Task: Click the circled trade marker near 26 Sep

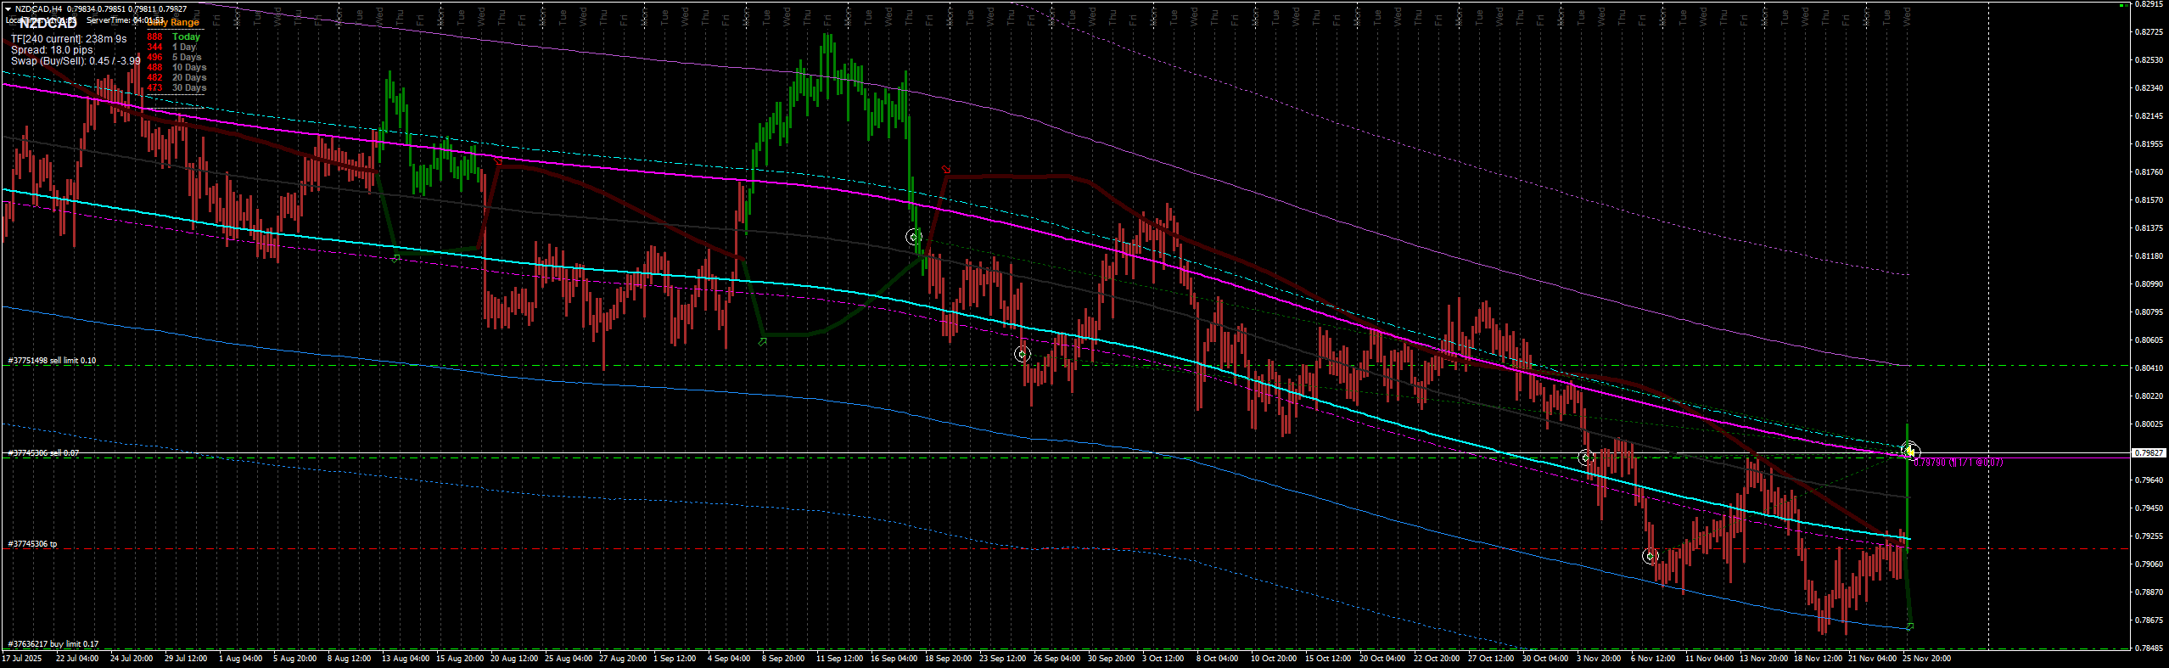Action: point(1023,354)
